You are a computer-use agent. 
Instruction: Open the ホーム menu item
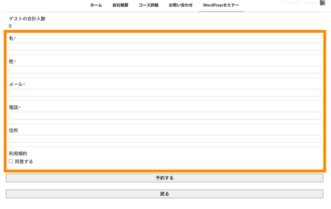coord(96,5)
